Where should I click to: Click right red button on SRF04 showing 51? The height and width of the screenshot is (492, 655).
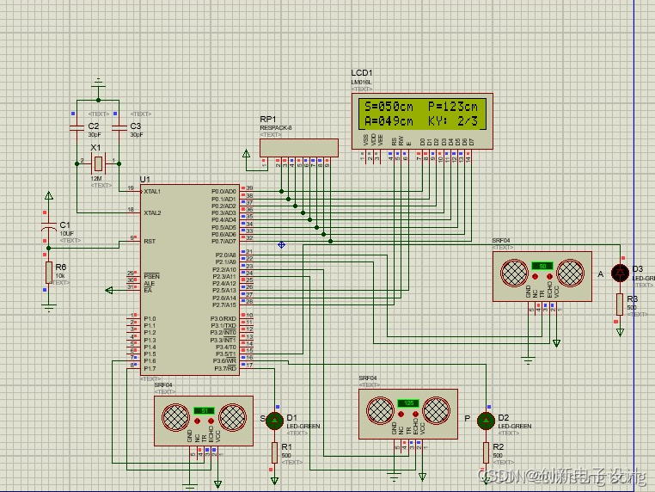tap(211, 421)
